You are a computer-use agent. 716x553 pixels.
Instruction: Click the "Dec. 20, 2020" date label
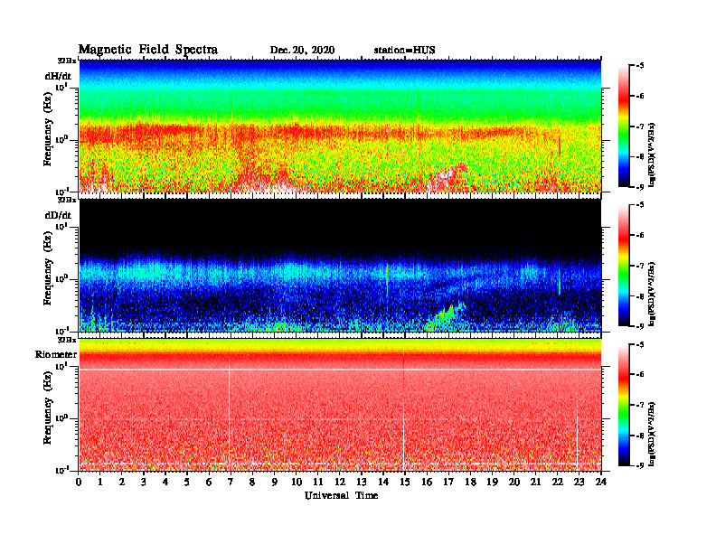[x=302, y=51]
